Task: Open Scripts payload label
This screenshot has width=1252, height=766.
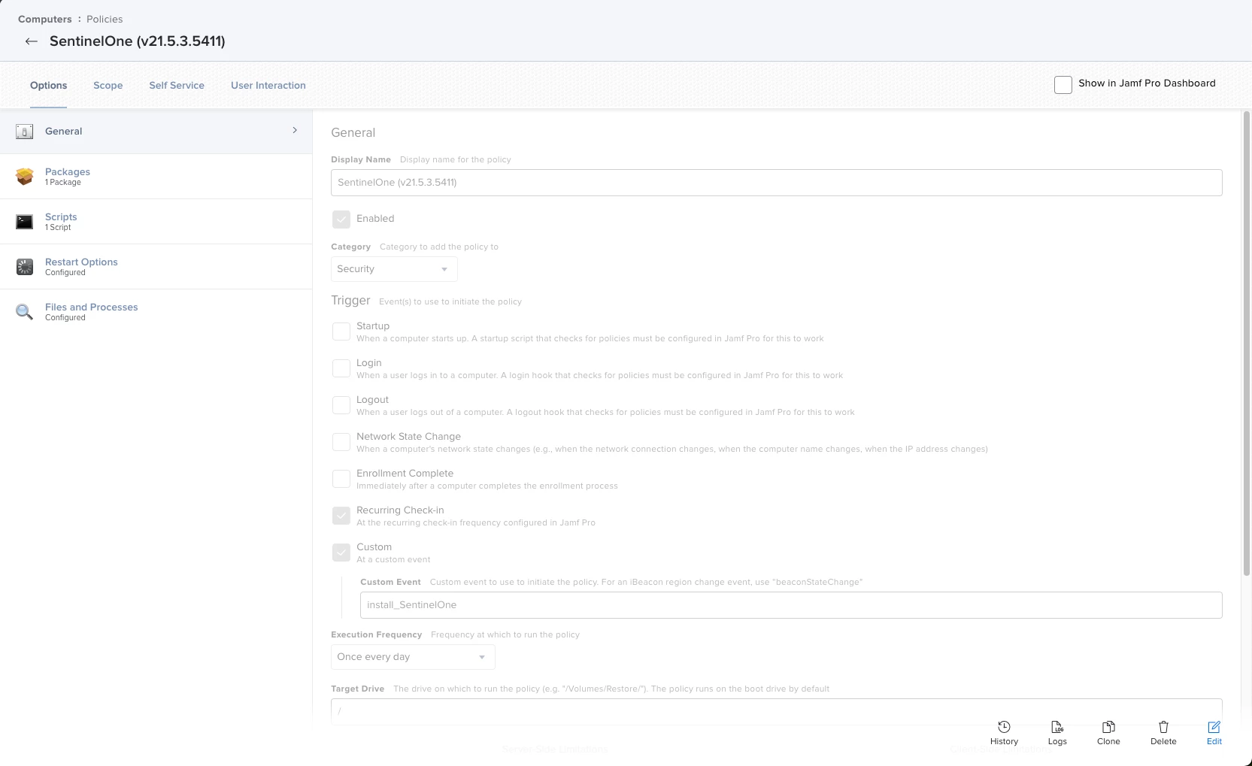Action: coord(61,217)
